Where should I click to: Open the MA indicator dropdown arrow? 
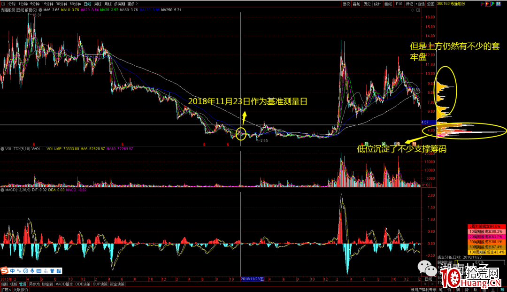pyautogui.click(x=40, y=10)
